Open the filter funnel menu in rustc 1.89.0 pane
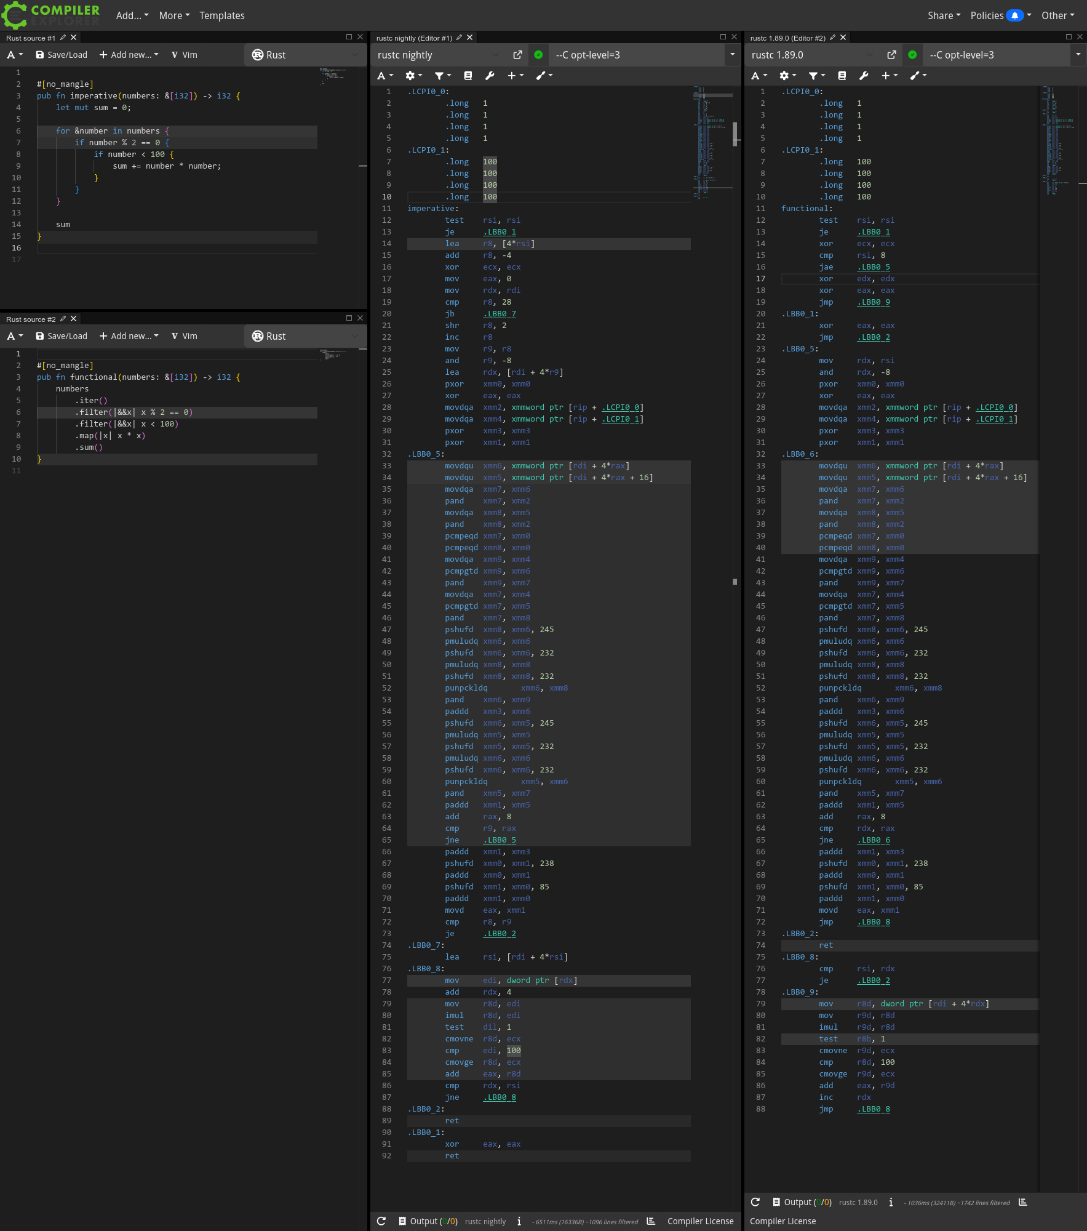Viewport: 1087px width, 1231px height. pos(816,76)
